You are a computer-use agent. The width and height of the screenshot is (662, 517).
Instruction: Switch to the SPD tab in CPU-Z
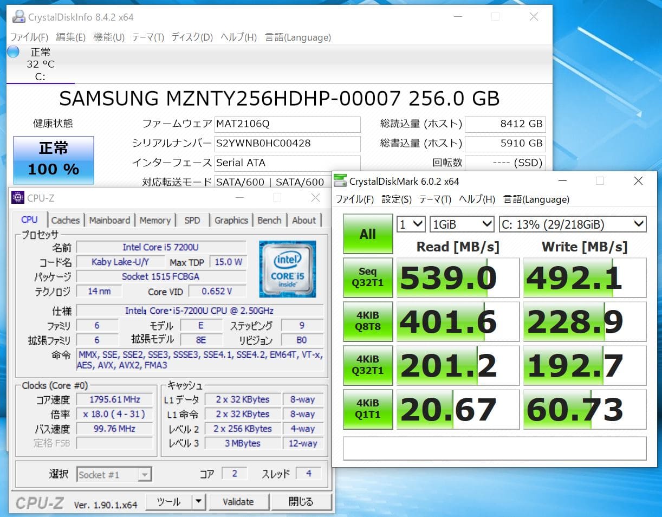[192, 220]
